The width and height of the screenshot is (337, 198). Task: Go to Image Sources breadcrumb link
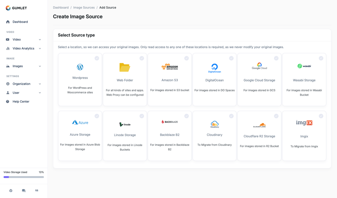pyautogui.click(x=84, y=8)
